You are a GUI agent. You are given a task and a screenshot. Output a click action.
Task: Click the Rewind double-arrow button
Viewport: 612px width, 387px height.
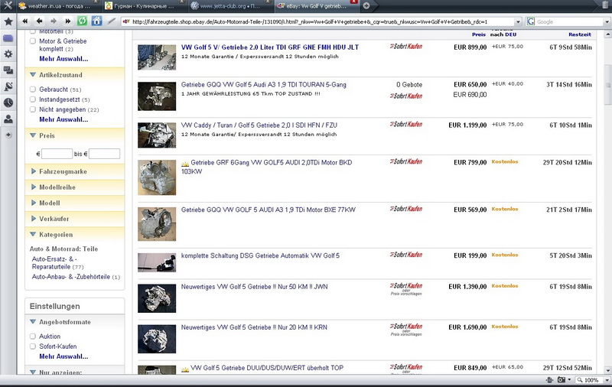pos(25,21)
